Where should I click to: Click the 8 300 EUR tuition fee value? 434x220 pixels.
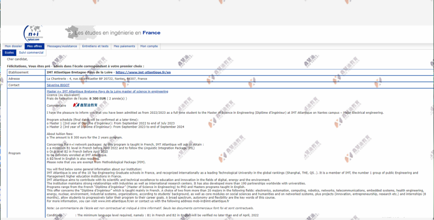[x=97, y=98]
